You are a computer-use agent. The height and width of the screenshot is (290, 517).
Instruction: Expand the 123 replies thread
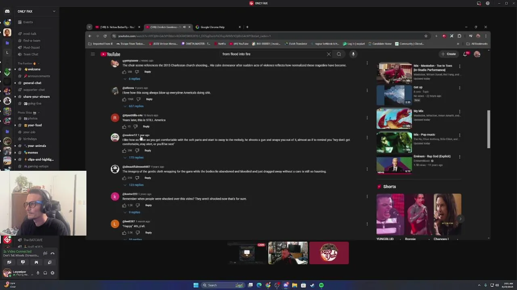[x=133, y=185]
